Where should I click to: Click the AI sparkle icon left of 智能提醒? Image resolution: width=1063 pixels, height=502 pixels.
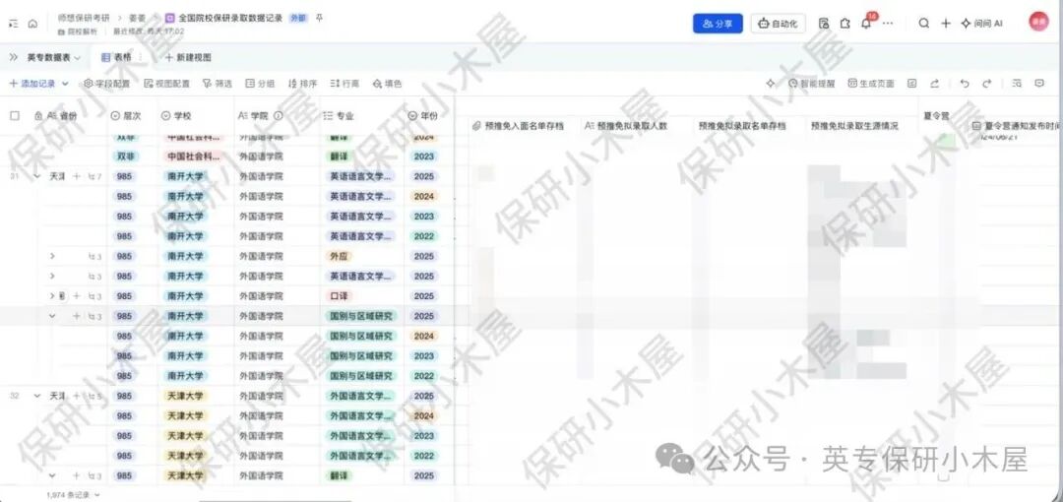[x=770, y=84]
